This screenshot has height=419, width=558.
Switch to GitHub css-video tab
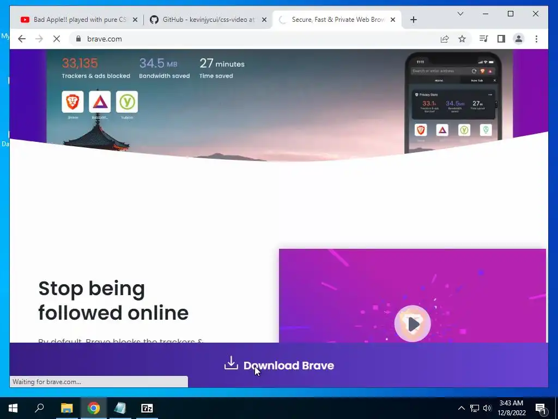click(x=208, y=20)
